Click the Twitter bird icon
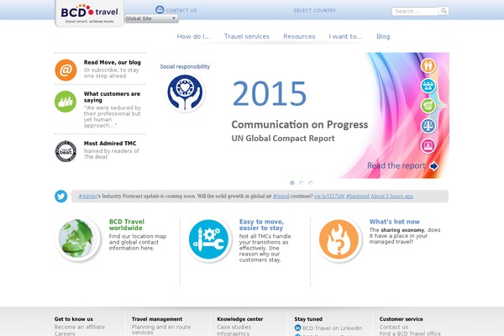 (x=60, y=196)
